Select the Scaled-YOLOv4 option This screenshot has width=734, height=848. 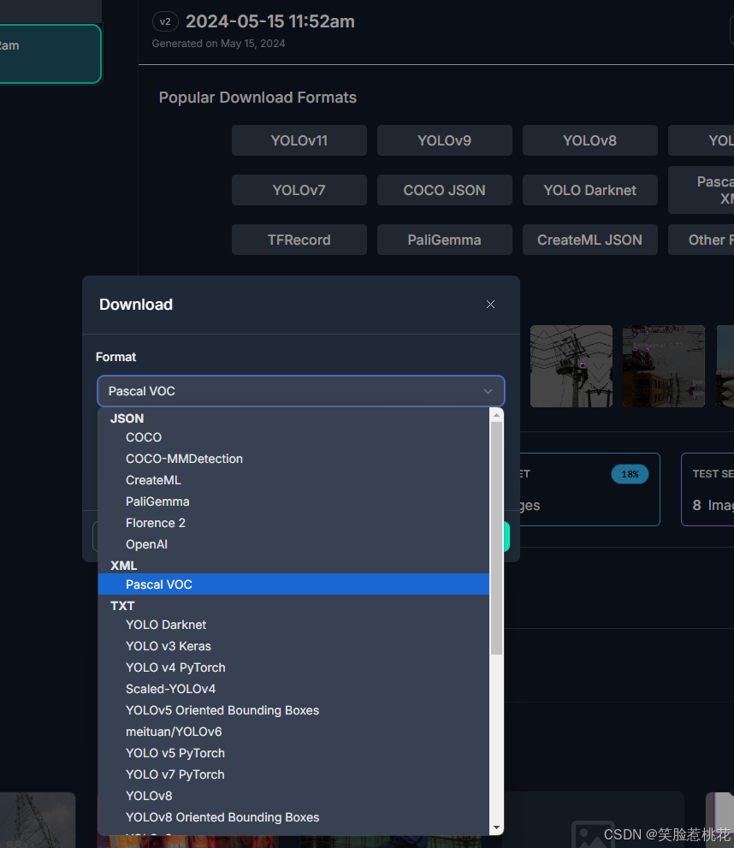pos(293,689)
